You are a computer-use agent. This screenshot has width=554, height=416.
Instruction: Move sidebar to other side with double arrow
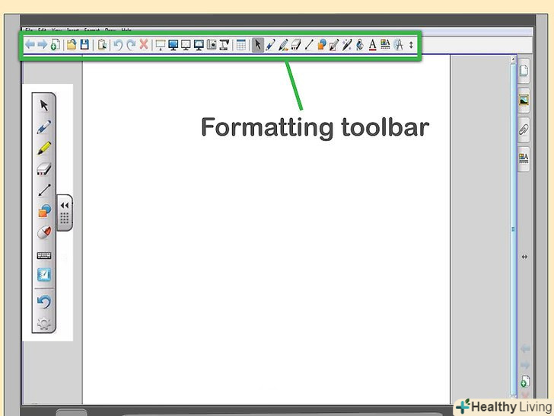tap(524, 257)
